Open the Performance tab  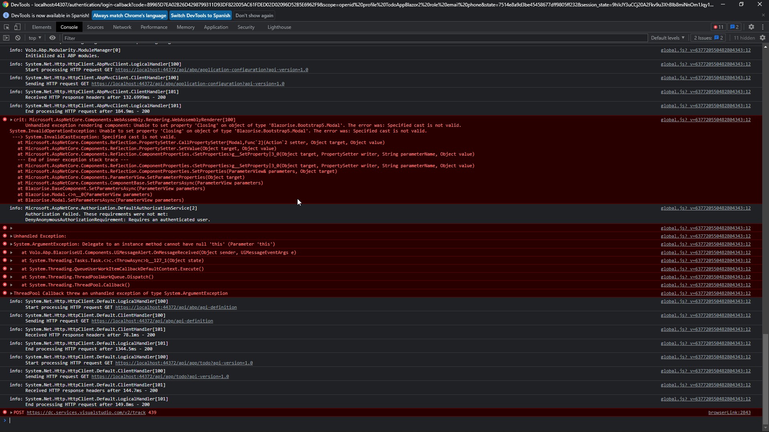[x=154, y=27]
